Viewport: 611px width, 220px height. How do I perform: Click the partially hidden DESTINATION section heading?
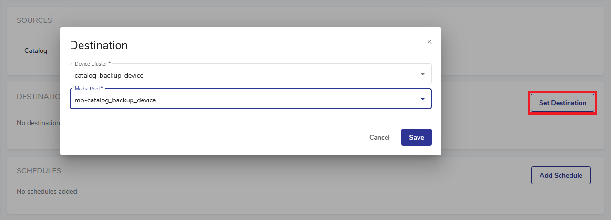37,97
